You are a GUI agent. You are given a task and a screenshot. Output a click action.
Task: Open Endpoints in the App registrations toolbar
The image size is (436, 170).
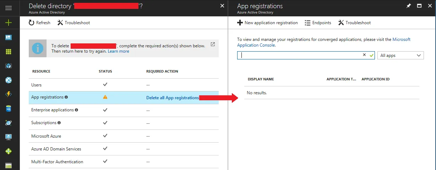[318, 23]
